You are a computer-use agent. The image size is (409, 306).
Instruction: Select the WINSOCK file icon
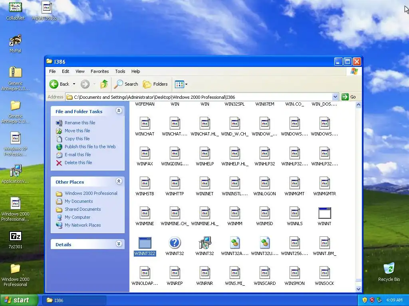[325, 273]
